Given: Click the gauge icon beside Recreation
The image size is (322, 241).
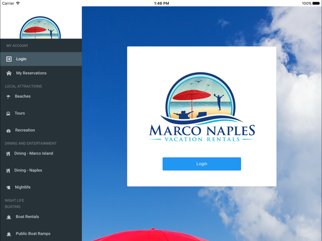Looking at the screenshot, I should coord(8,130).
